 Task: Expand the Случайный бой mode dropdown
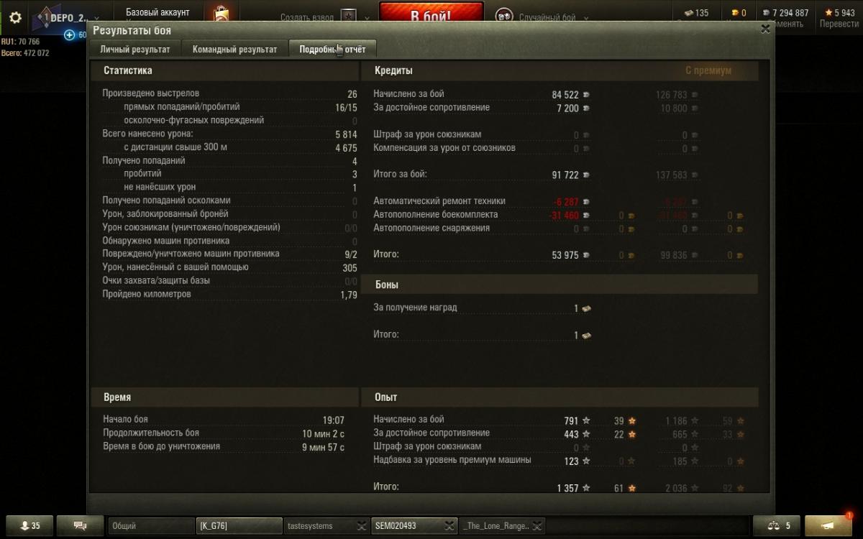tap(586, 19)
